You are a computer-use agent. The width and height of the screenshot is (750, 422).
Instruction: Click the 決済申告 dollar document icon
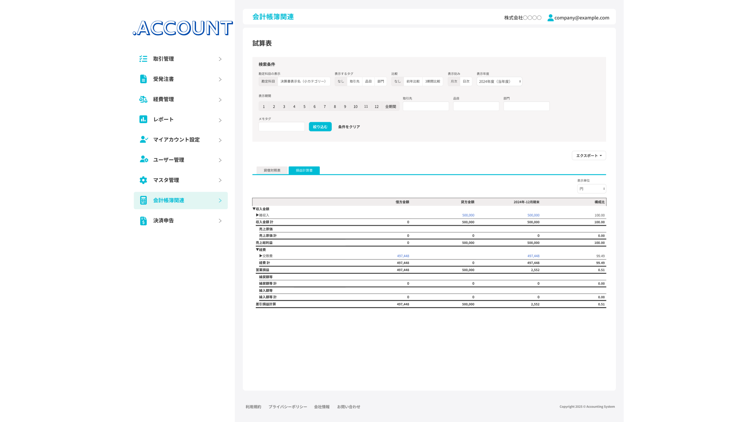click(143, 221)
